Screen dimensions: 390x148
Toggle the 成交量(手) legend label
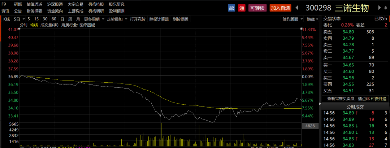(x=49, y=25)
